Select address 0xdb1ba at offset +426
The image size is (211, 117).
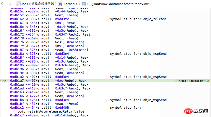[x=17, y=100]
